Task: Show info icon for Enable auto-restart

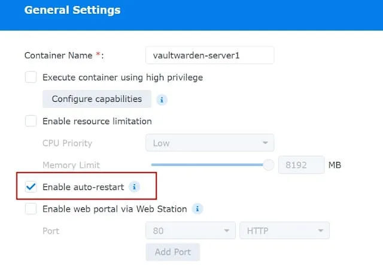Action: pyautogui.click(x=134, y=187)
